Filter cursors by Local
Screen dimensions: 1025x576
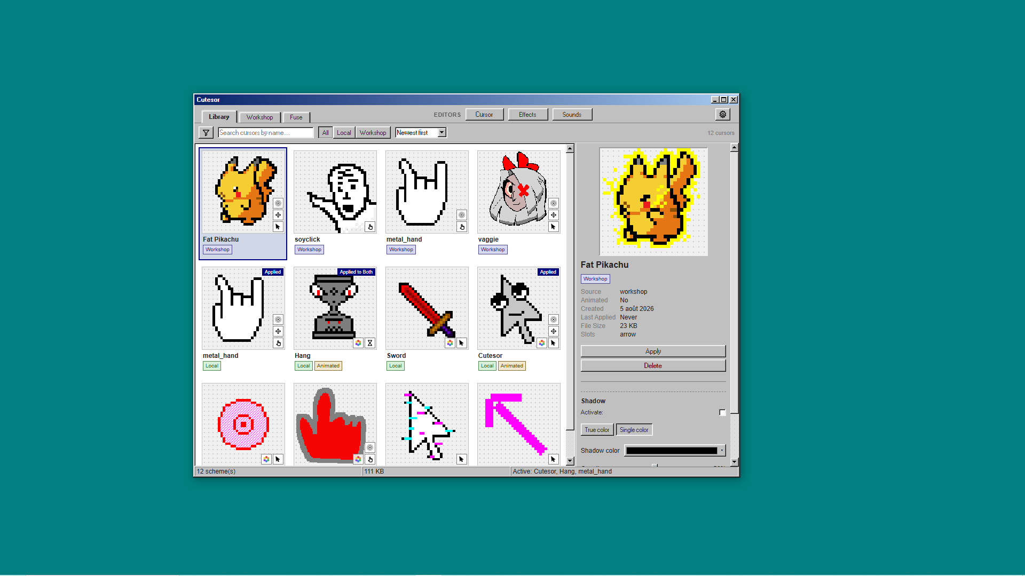click(344, 133)
